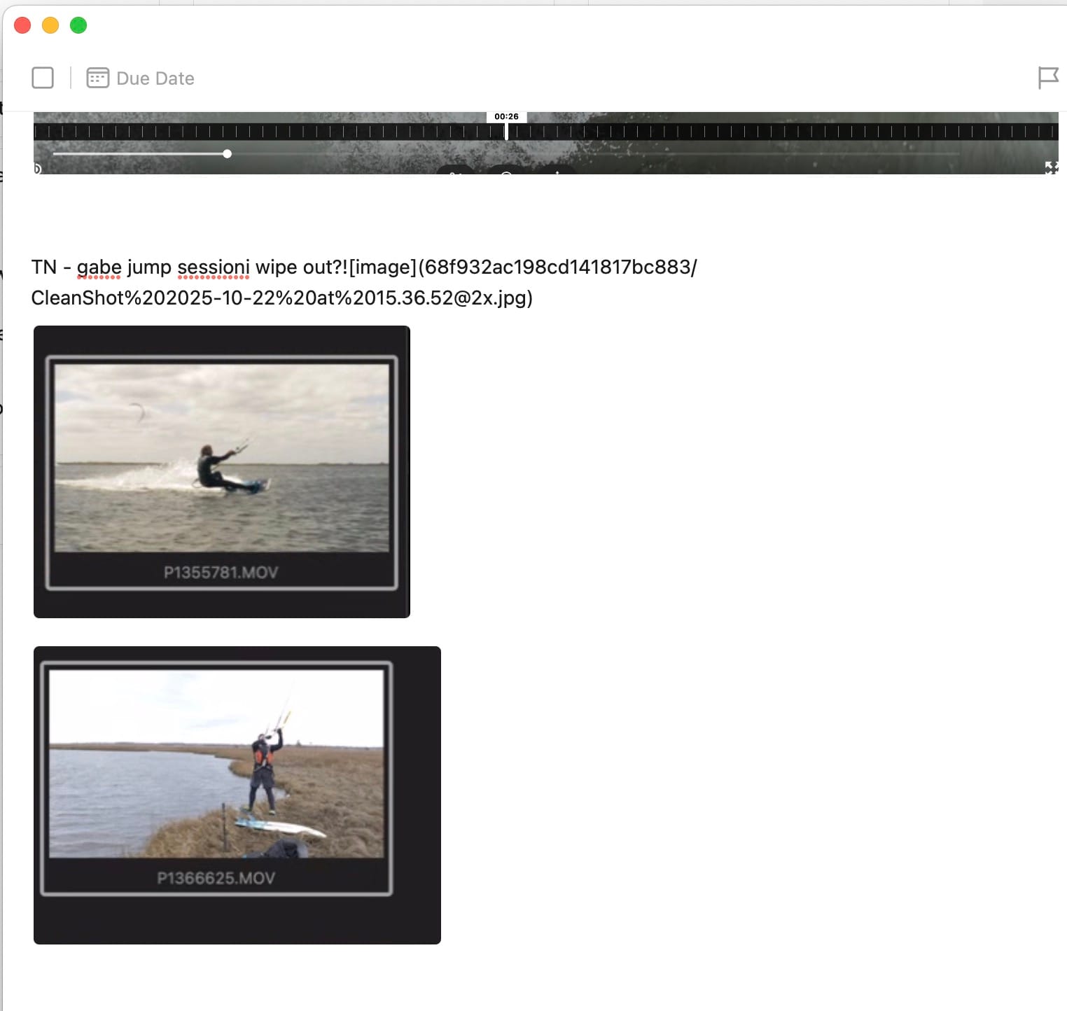Open the kitesurfer riding video thumbnail
The width and height of the screenshot is (1067, 1011).
point(221,457)
